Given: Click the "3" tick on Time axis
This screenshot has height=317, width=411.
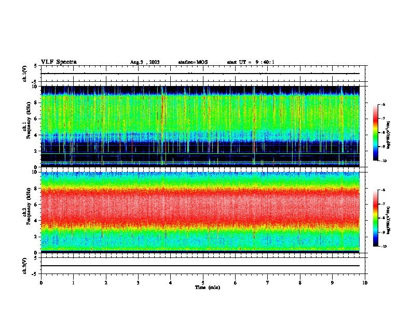Looking at the screenshot, I should (x=138, y=283).
